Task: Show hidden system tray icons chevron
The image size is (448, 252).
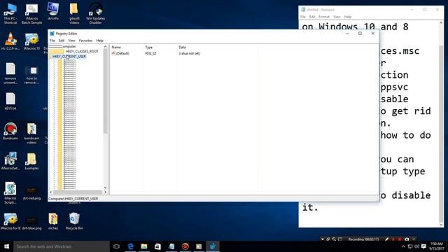Action: 403,246
